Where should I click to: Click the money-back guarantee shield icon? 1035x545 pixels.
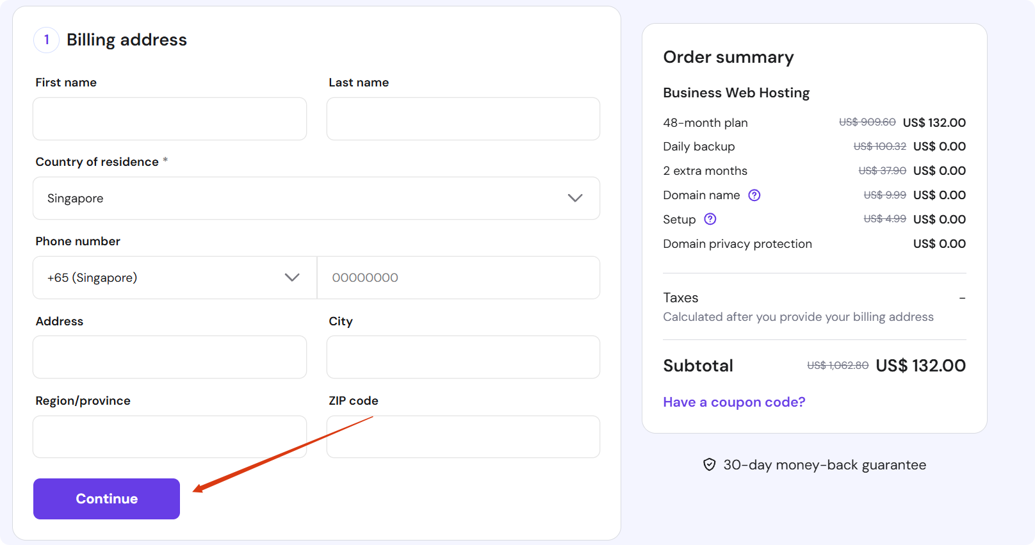pyautogui.click(x=709, y=465)
